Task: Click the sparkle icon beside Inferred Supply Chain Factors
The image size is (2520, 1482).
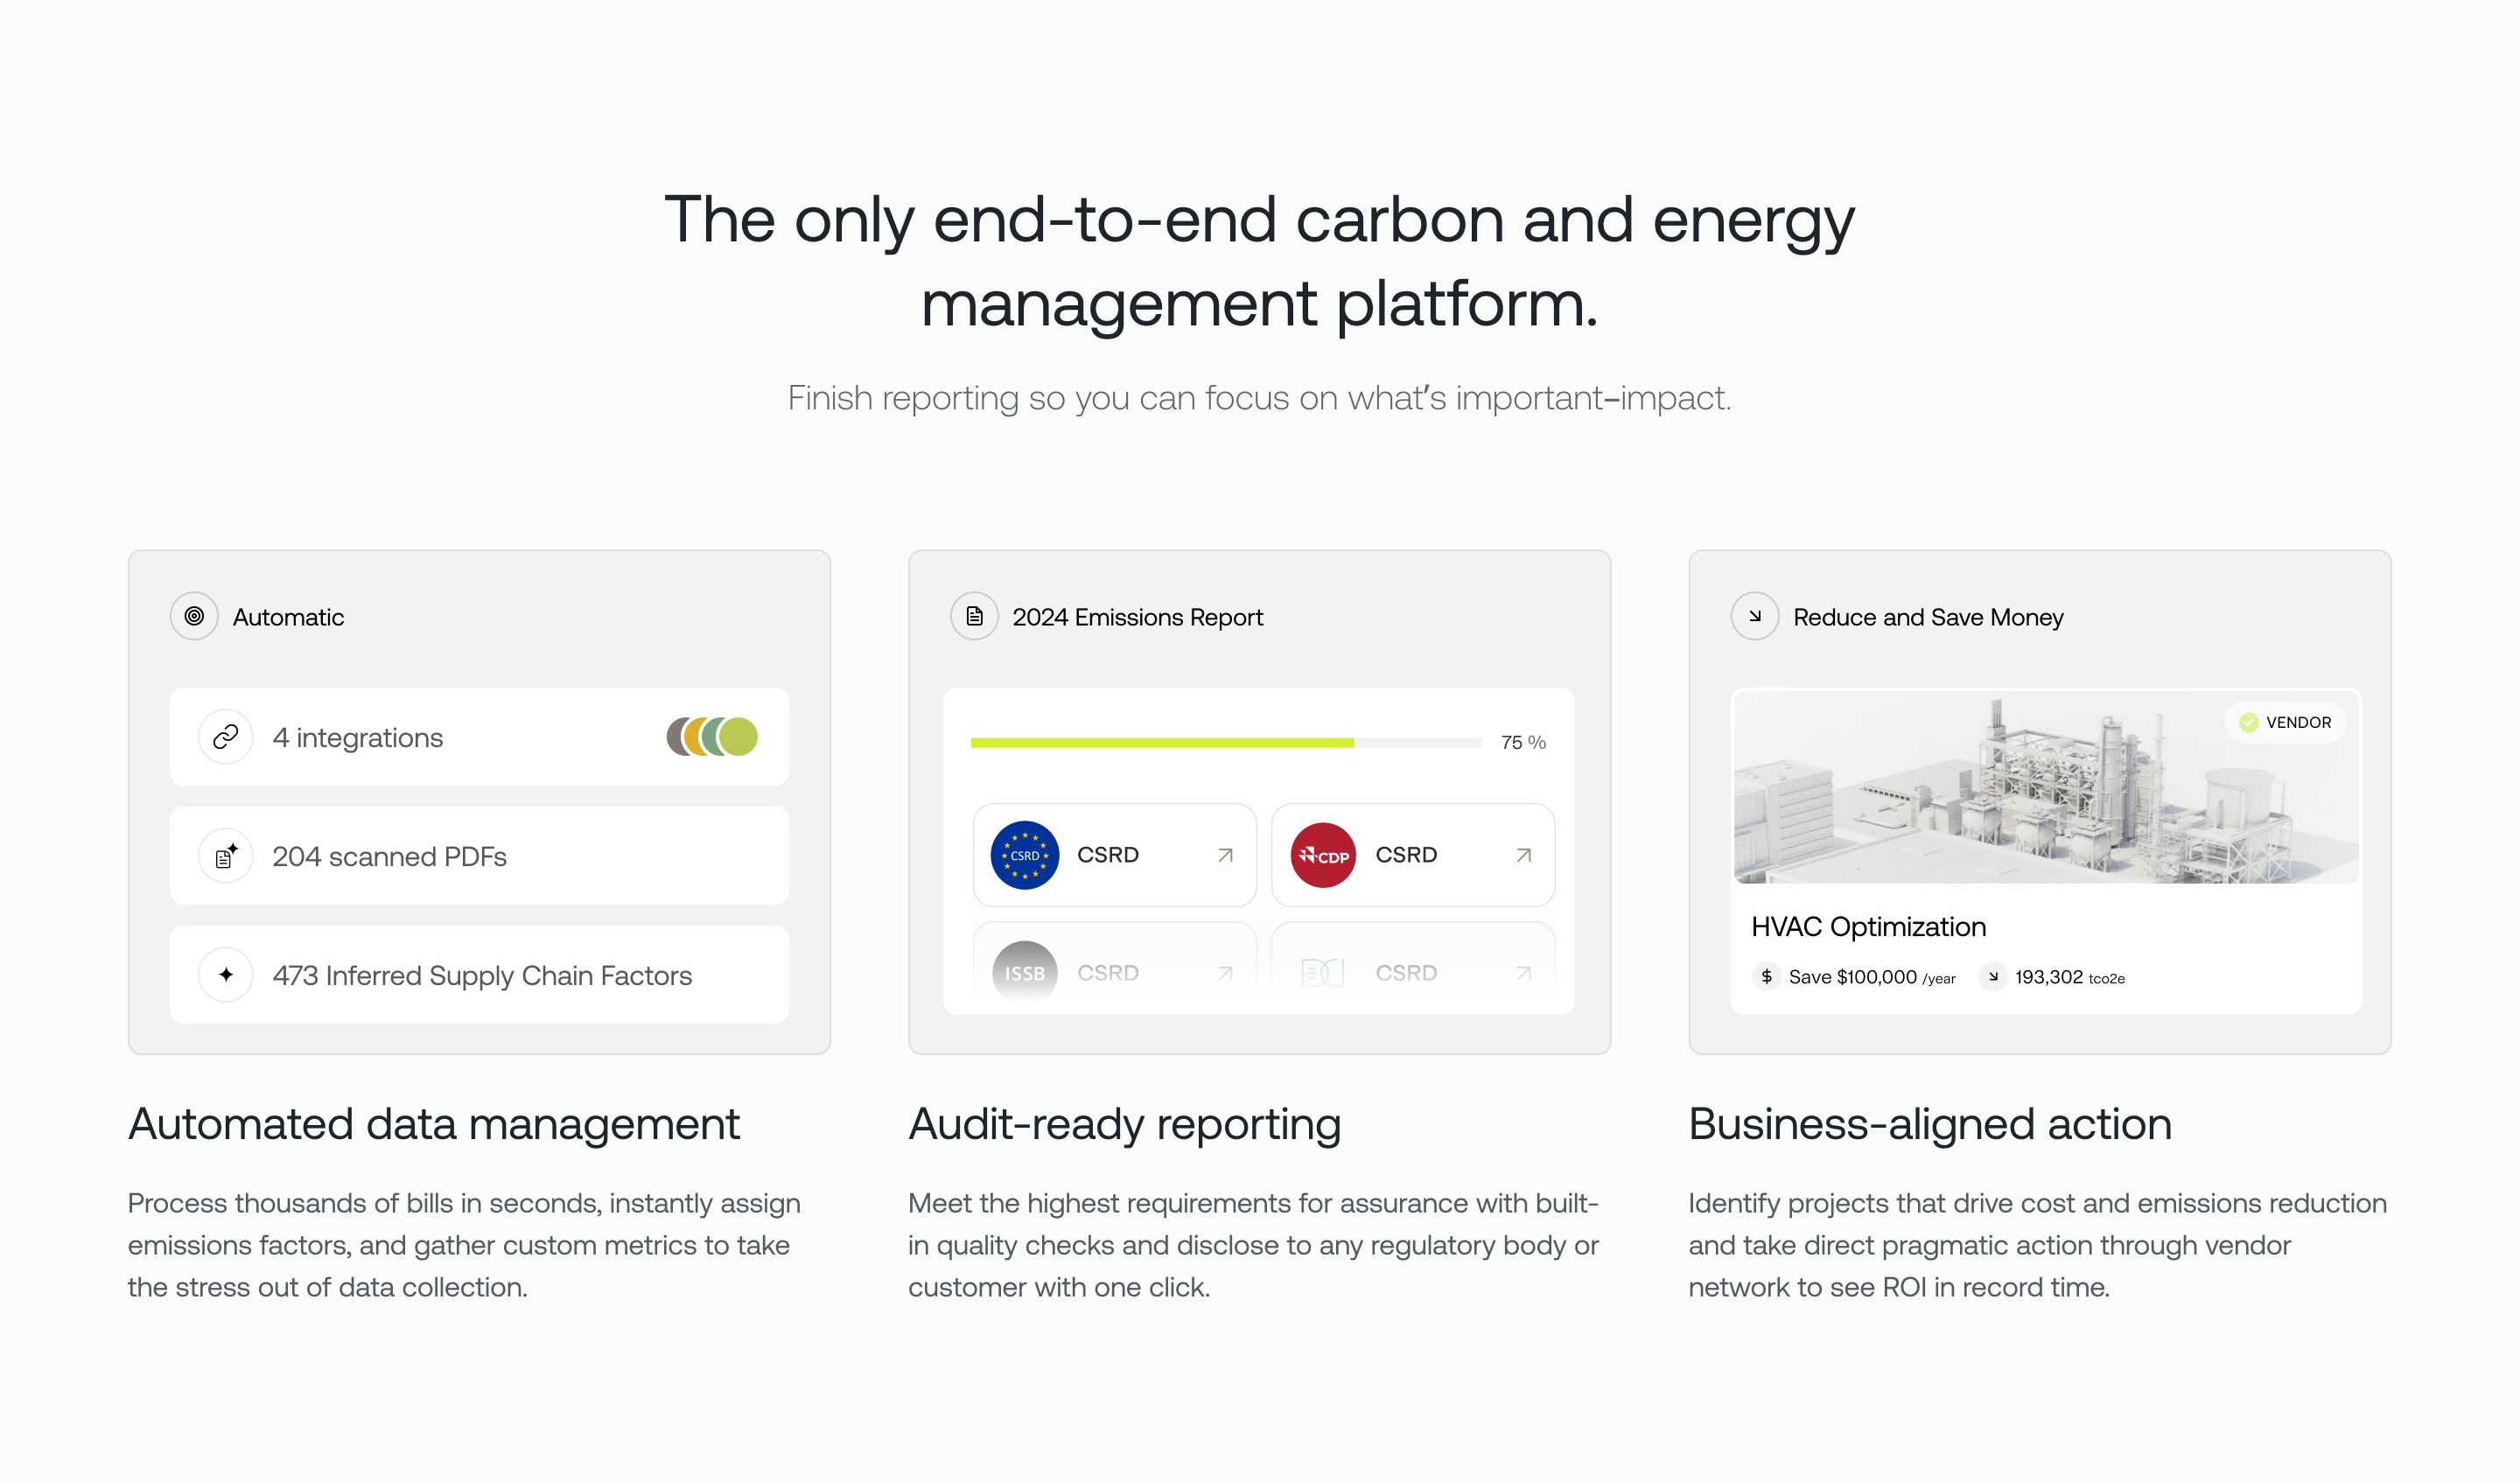Action: tap(226, 974)
